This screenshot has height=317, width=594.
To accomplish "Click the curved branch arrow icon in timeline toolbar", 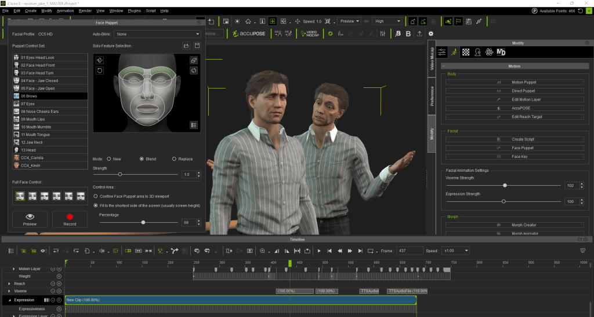I will pos(174,250).
